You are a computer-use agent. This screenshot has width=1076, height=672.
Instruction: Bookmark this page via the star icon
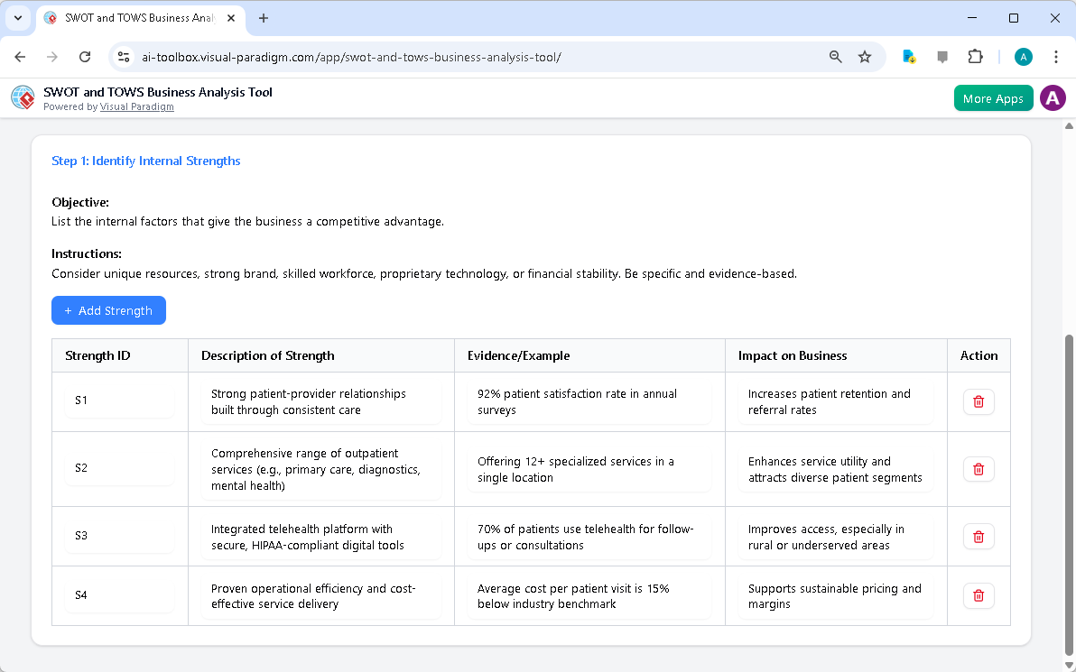click(865, 56)
